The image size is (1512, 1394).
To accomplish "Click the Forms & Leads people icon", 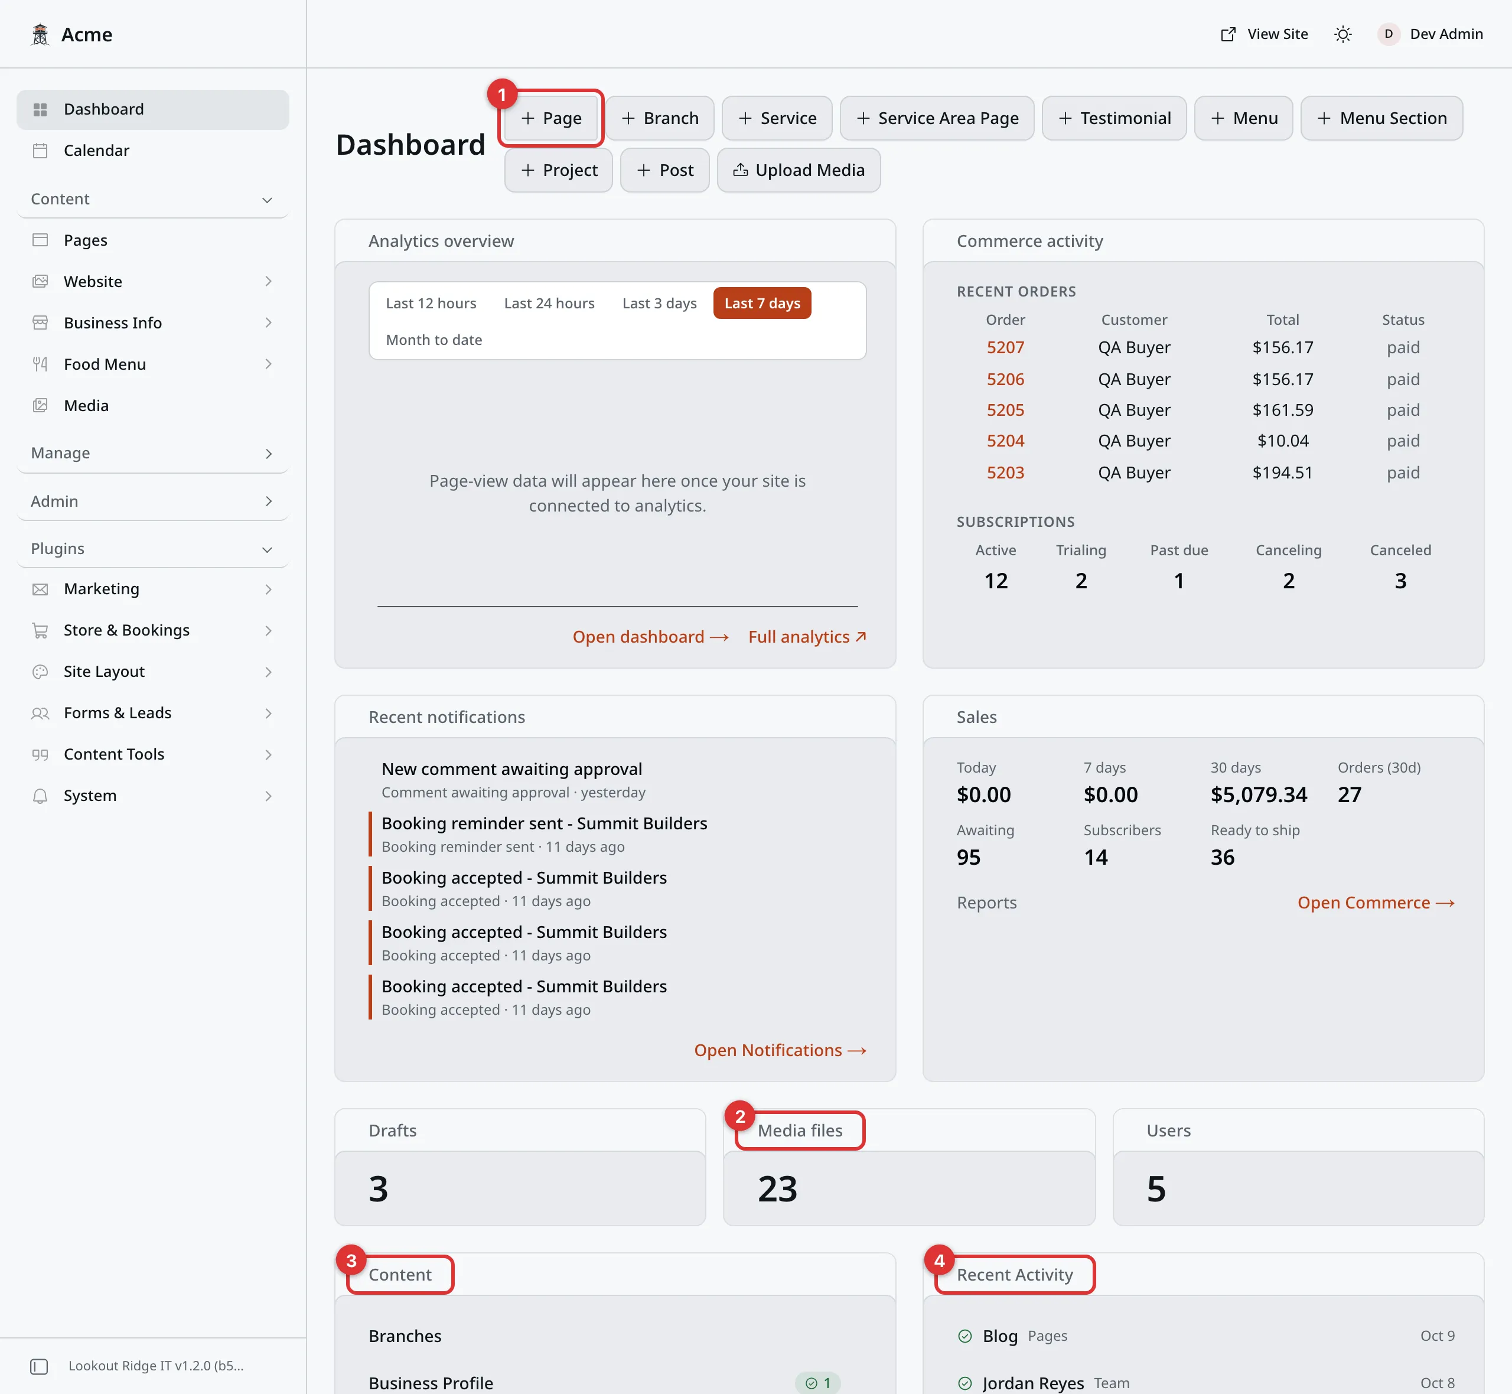I will pyautogui.click(x=40, y=713).
